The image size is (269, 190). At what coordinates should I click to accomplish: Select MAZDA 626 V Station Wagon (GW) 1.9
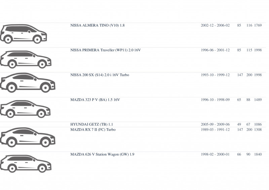102,154
